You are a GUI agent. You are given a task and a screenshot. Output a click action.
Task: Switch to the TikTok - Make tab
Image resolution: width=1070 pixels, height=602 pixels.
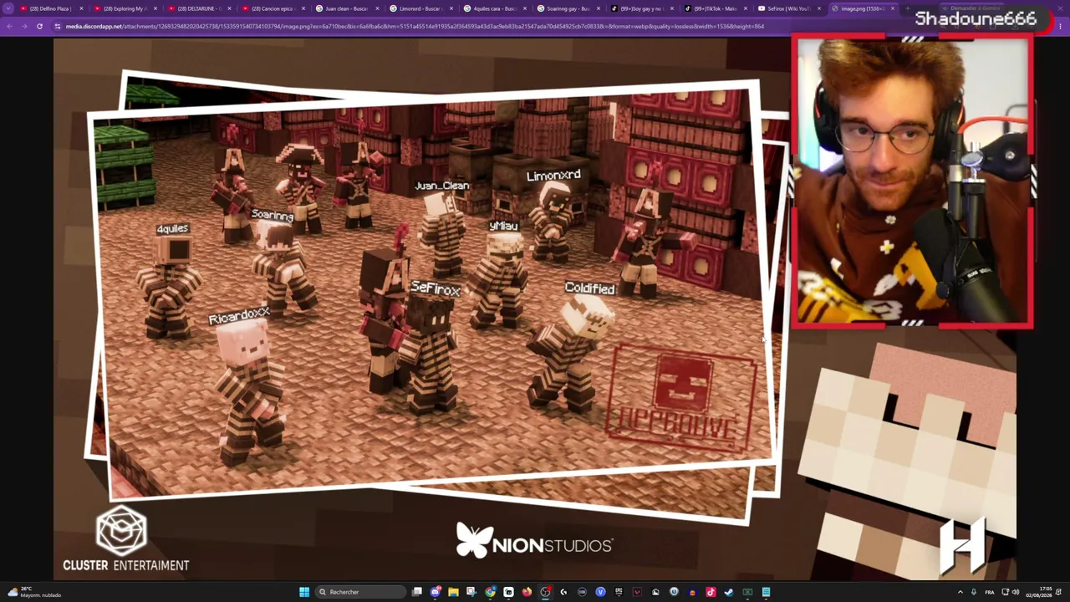click(x=716, y=8)
